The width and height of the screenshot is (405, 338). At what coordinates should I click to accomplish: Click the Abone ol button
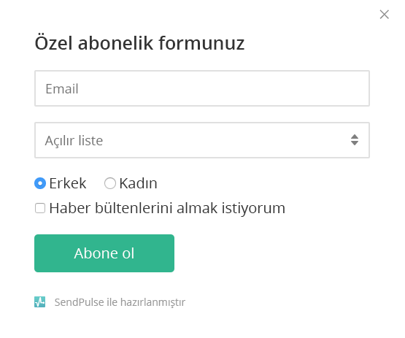[104, 253]
